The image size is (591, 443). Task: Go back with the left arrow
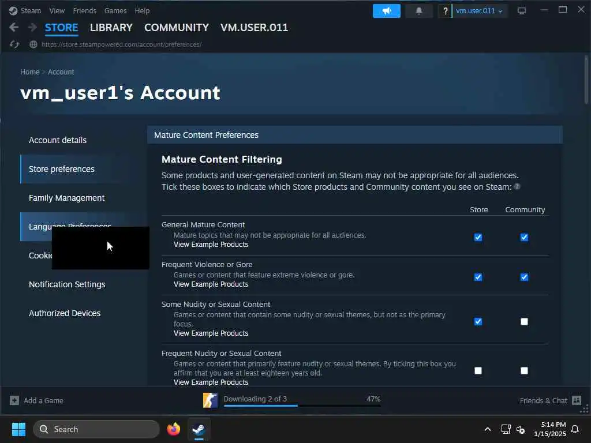click(x=14, y=27)
